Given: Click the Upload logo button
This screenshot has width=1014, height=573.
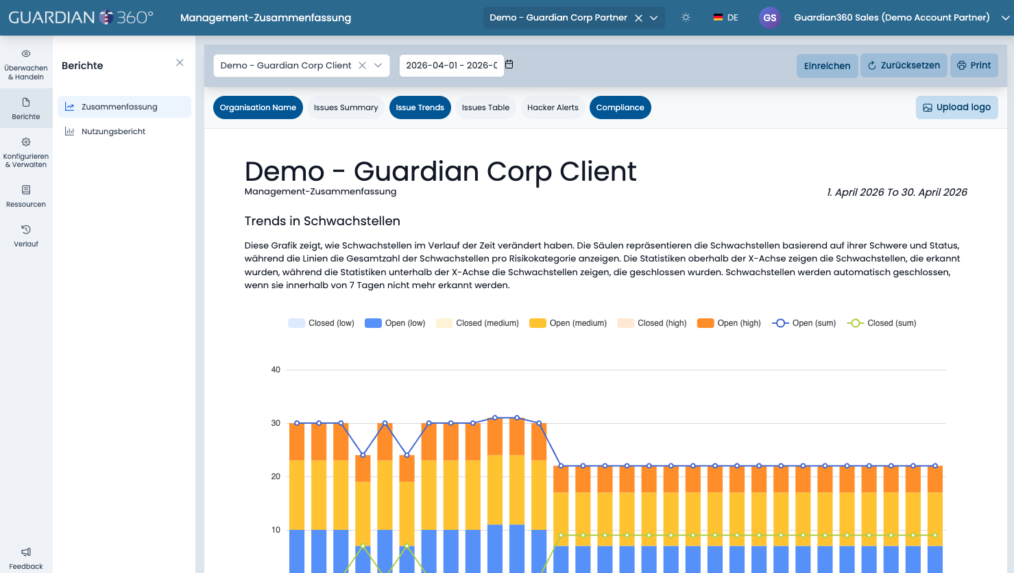Looking at the screenshot, I should point(957,107).
